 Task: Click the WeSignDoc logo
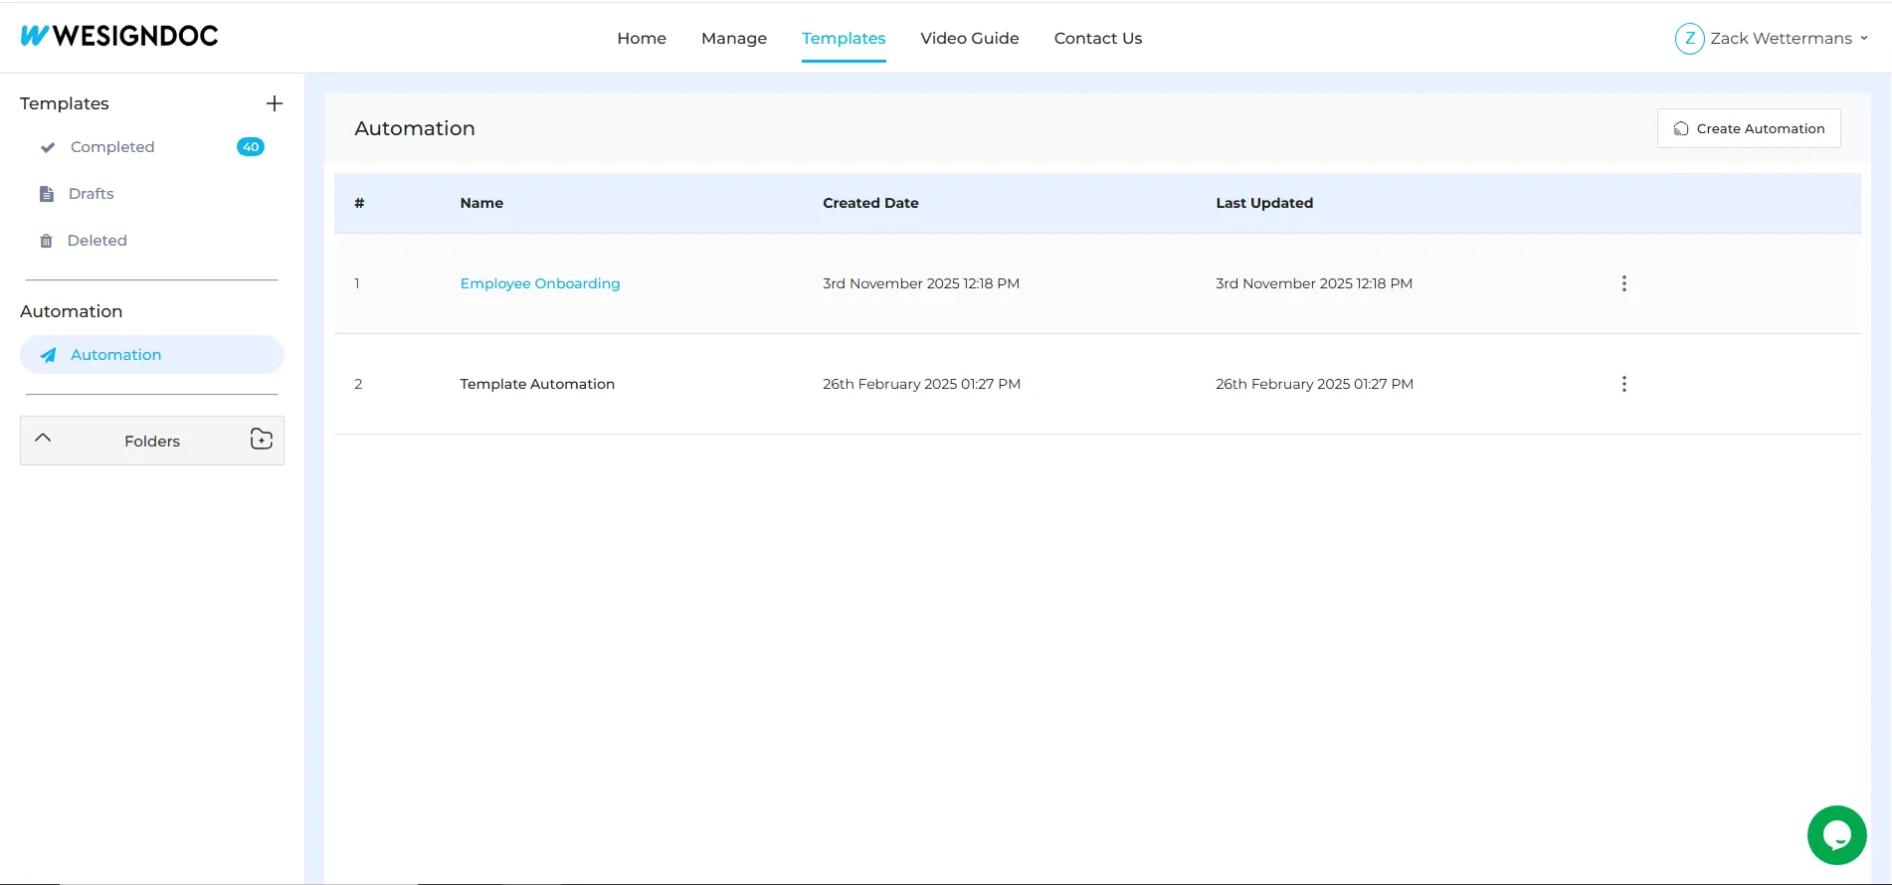119,36
